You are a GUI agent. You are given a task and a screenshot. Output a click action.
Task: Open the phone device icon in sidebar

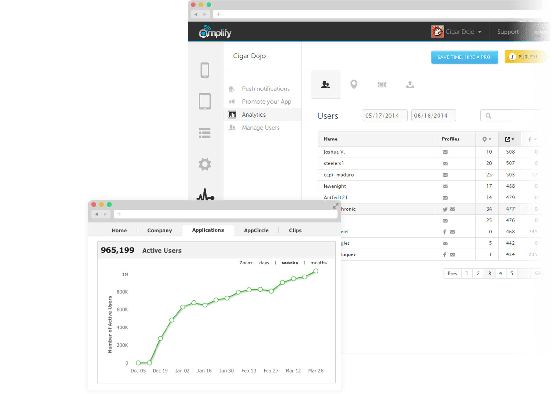205,70
